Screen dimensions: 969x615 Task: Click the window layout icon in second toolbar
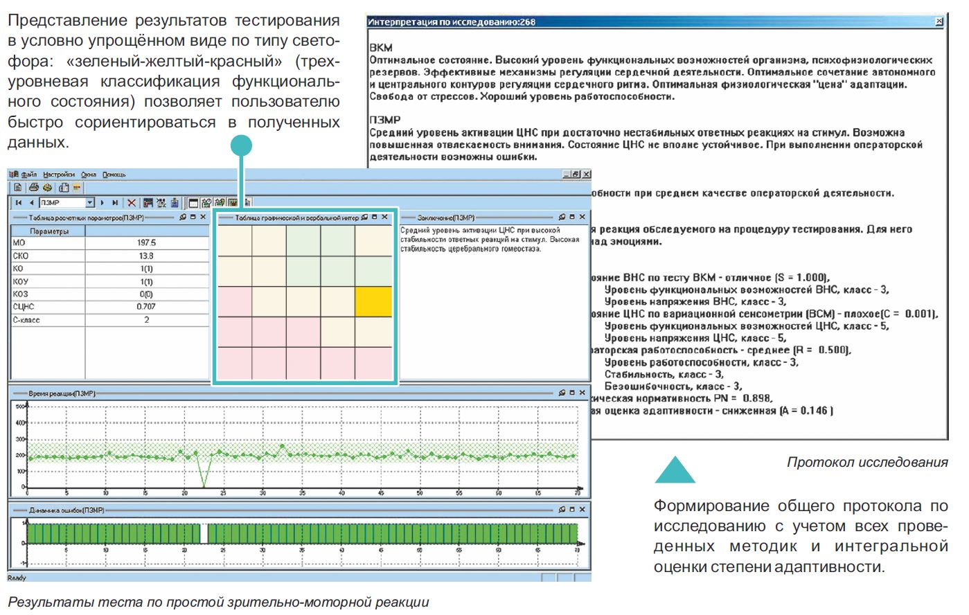[193, 203]
